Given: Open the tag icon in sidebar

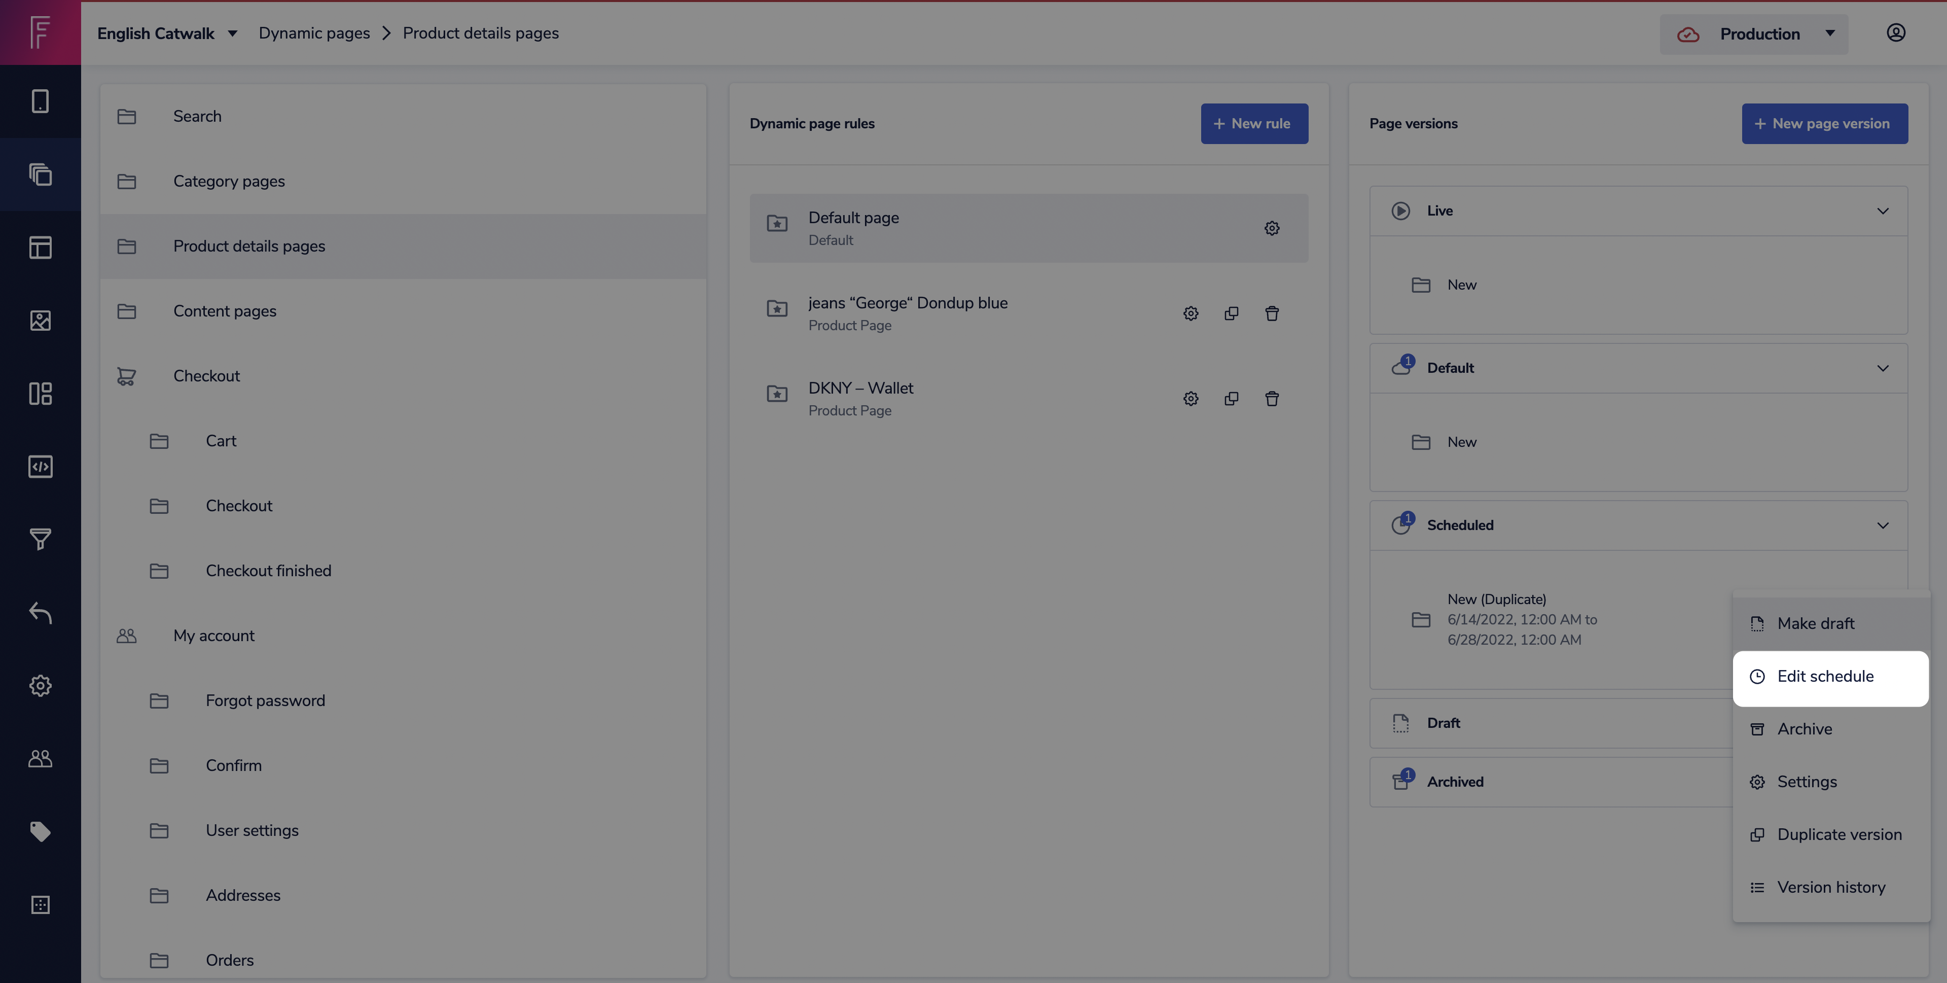Looking at the screenshot, I should (x=40, y=832).
